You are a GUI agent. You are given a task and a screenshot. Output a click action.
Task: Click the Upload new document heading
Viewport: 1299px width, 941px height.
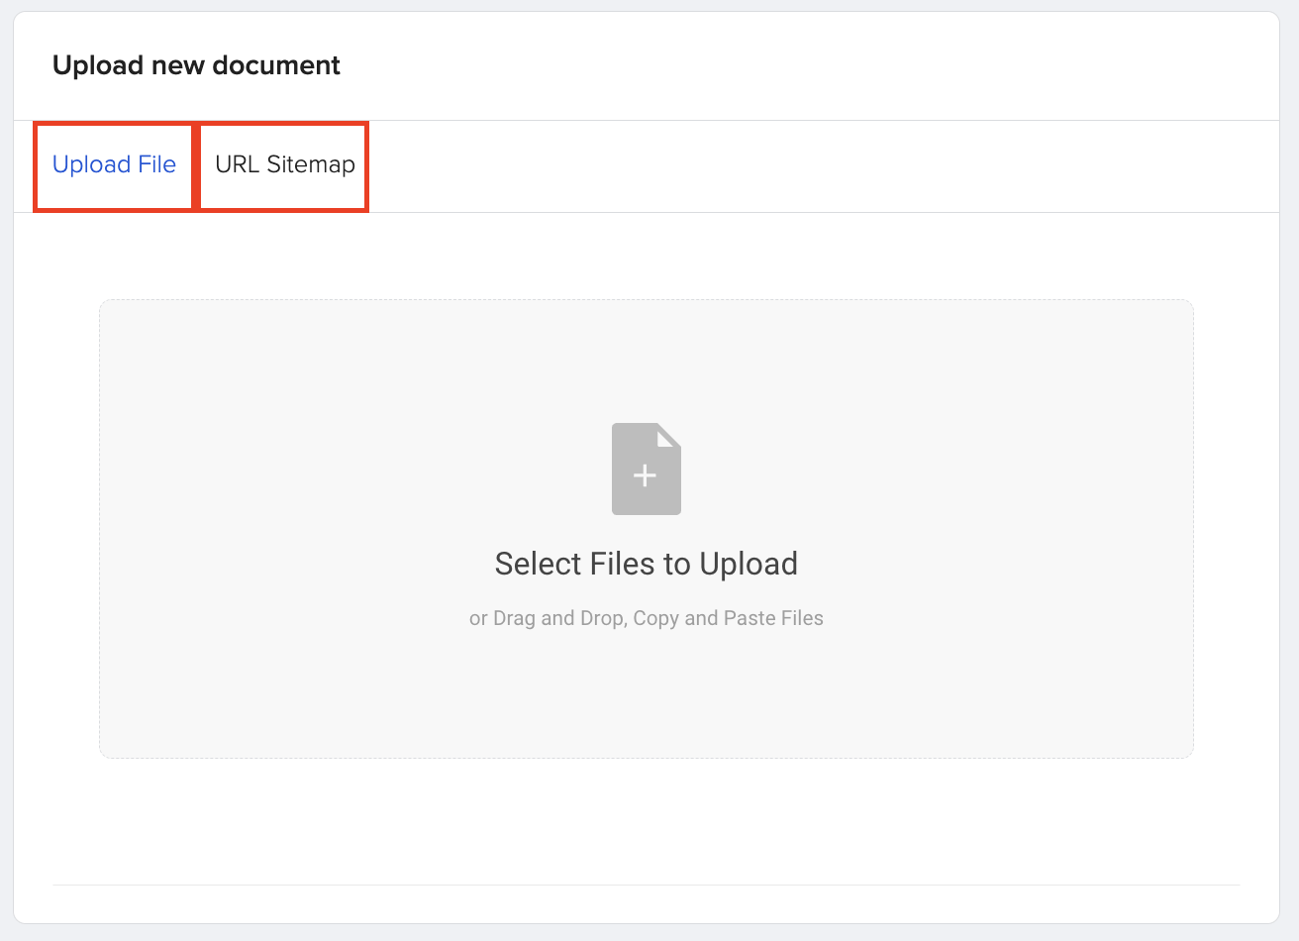(x=196, y=65)
